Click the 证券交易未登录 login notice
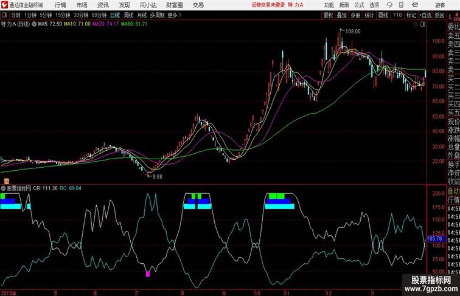The image size is (460, 296). 268,5
